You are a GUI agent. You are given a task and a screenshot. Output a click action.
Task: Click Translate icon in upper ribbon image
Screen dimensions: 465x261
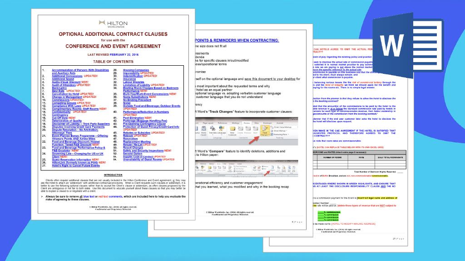(x=213, y=130)
